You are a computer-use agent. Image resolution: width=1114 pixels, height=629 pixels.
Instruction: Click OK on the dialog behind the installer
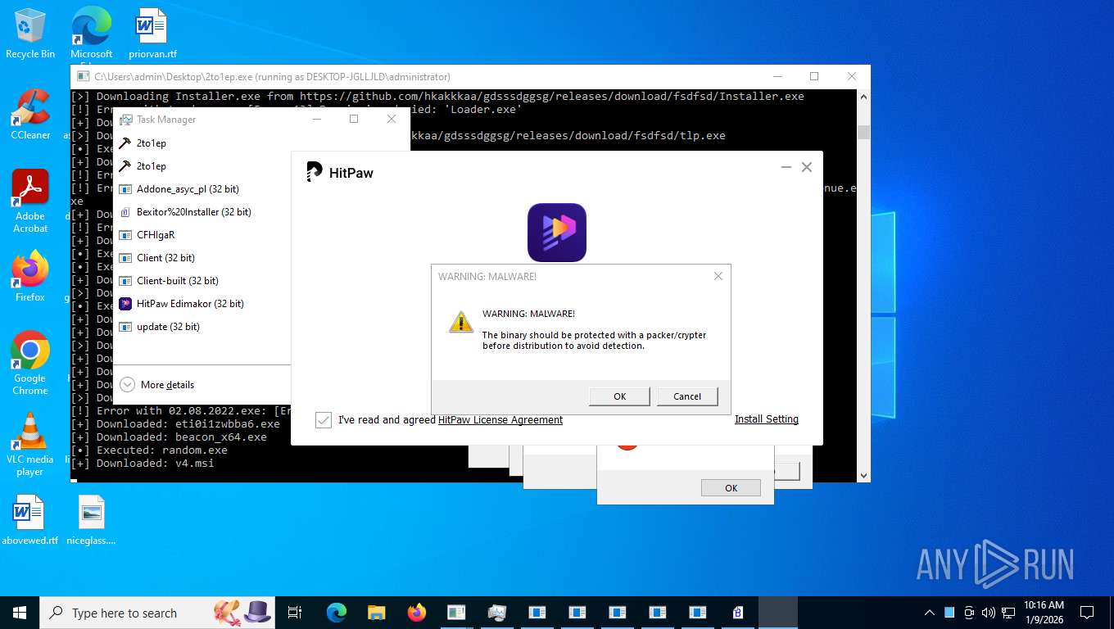pos(731,488)
